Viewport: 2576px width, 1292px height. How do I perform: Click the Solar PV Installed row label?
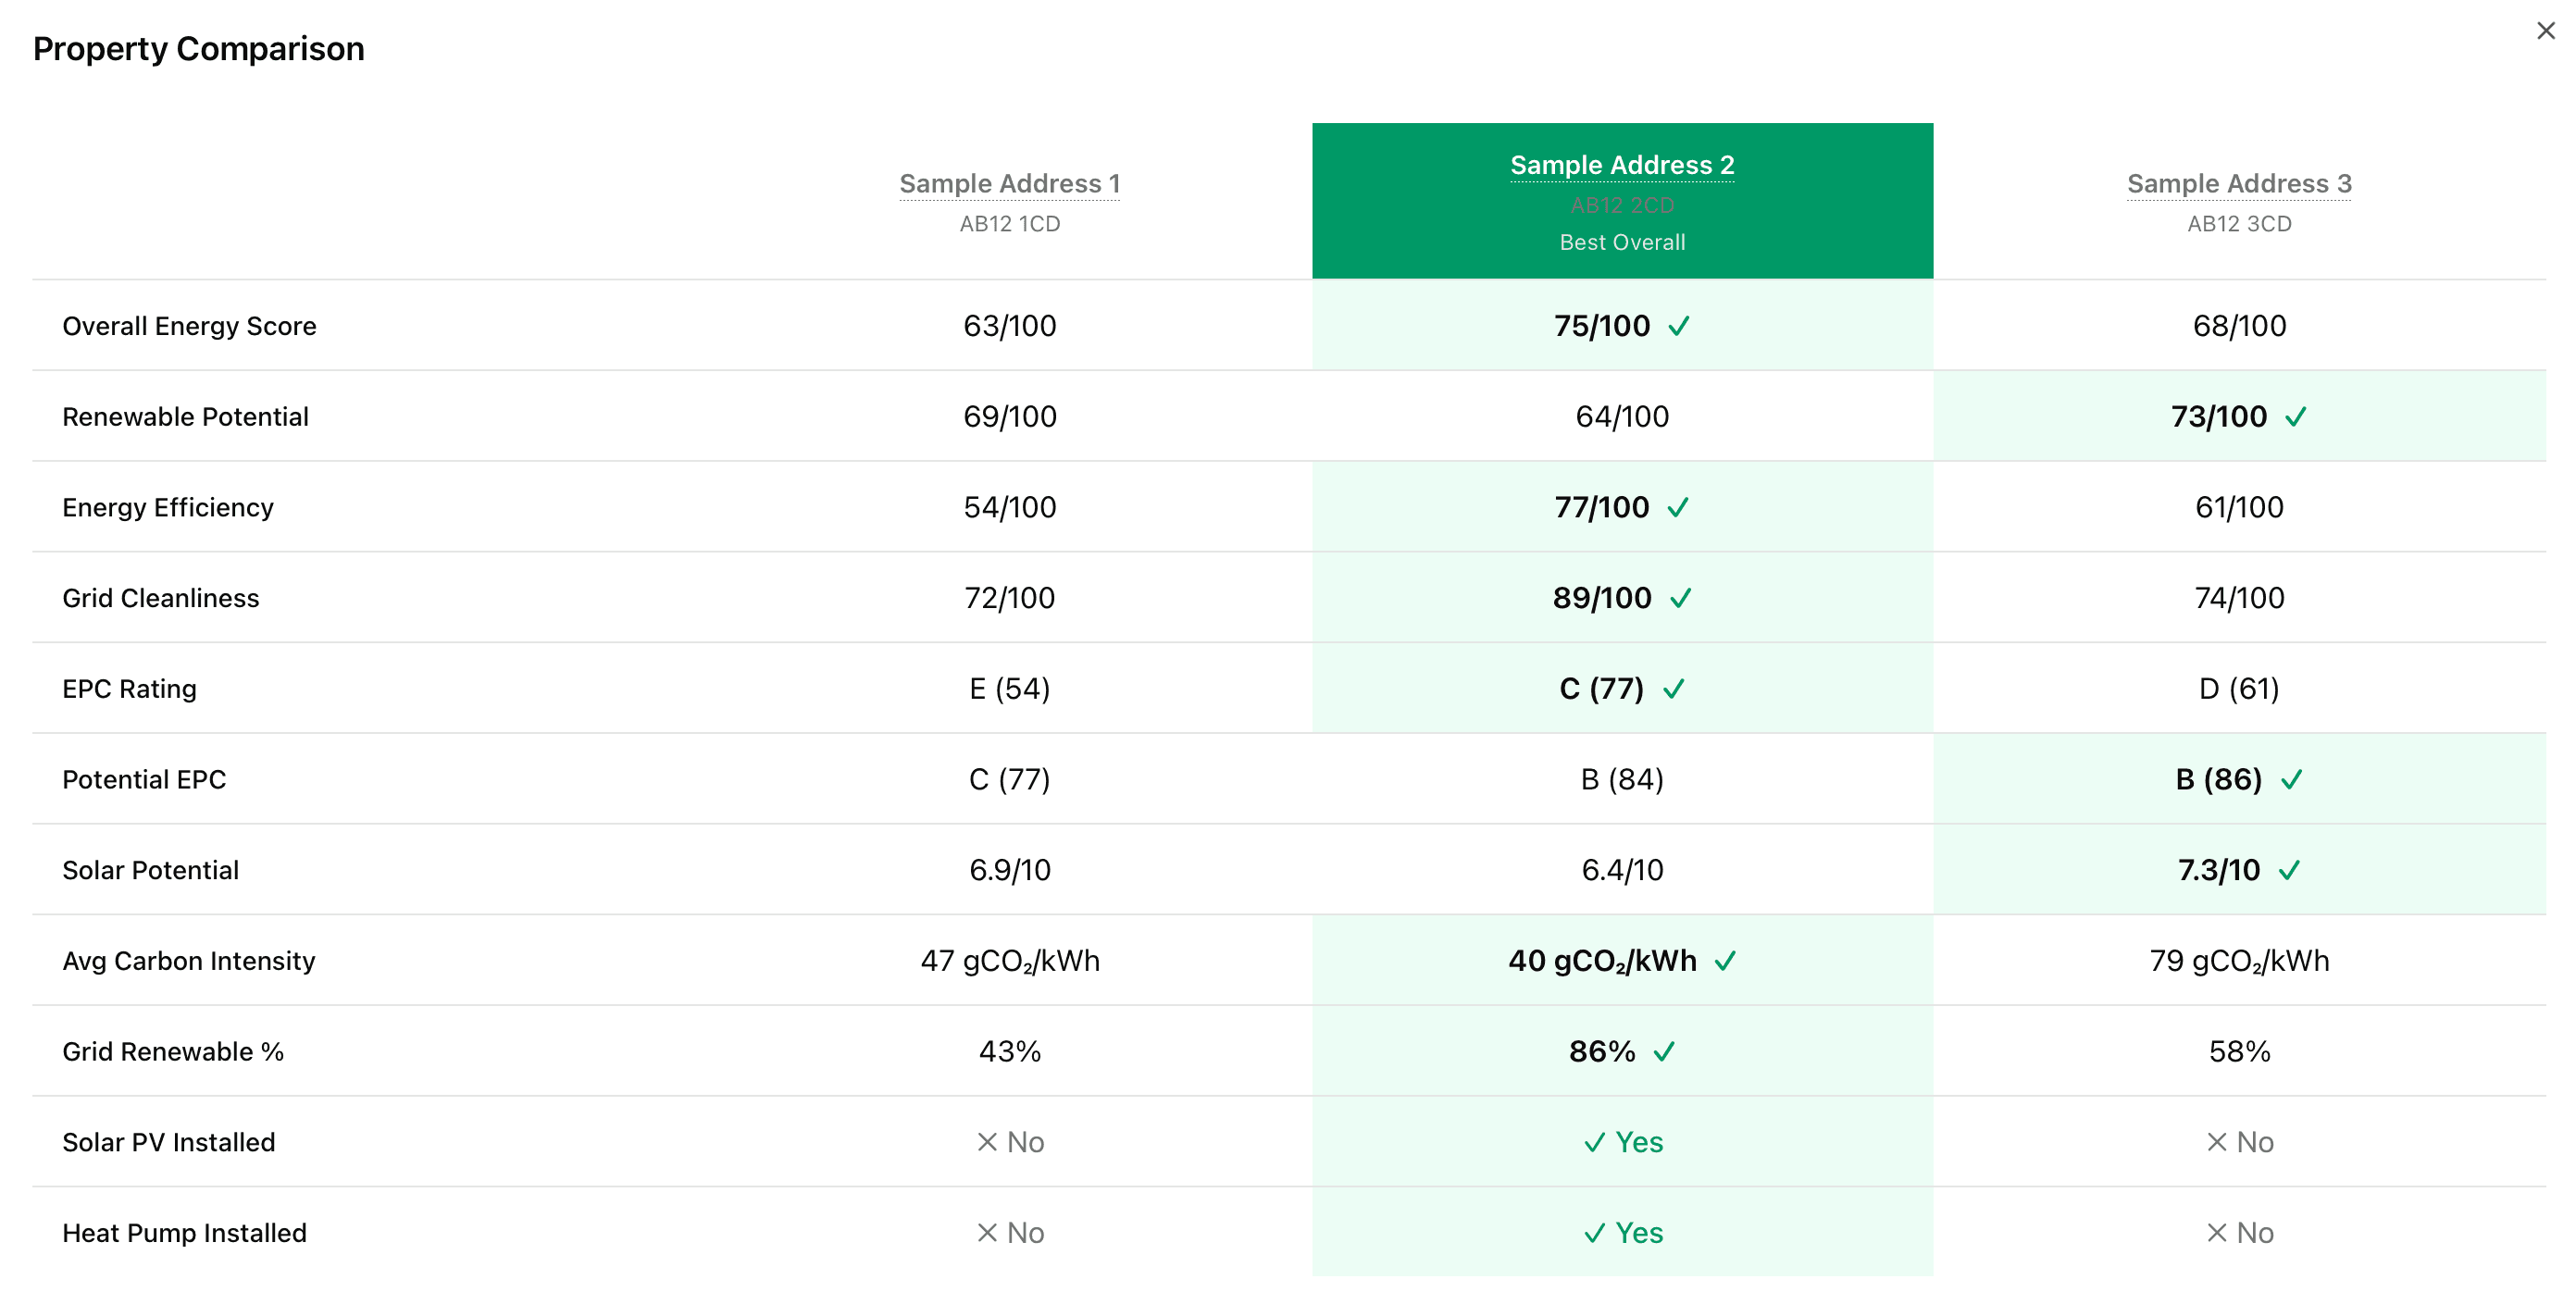coord(168,1143)
